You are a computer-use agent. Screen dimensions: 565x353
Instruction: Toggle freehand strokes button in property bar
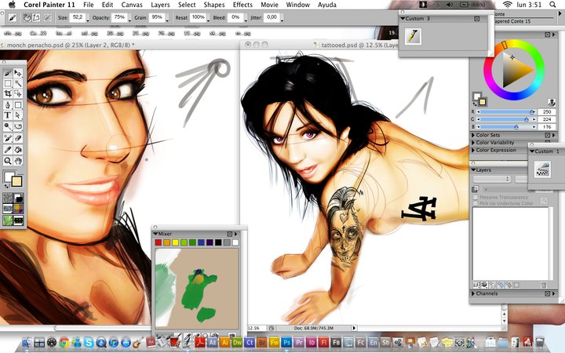point(27,17)
